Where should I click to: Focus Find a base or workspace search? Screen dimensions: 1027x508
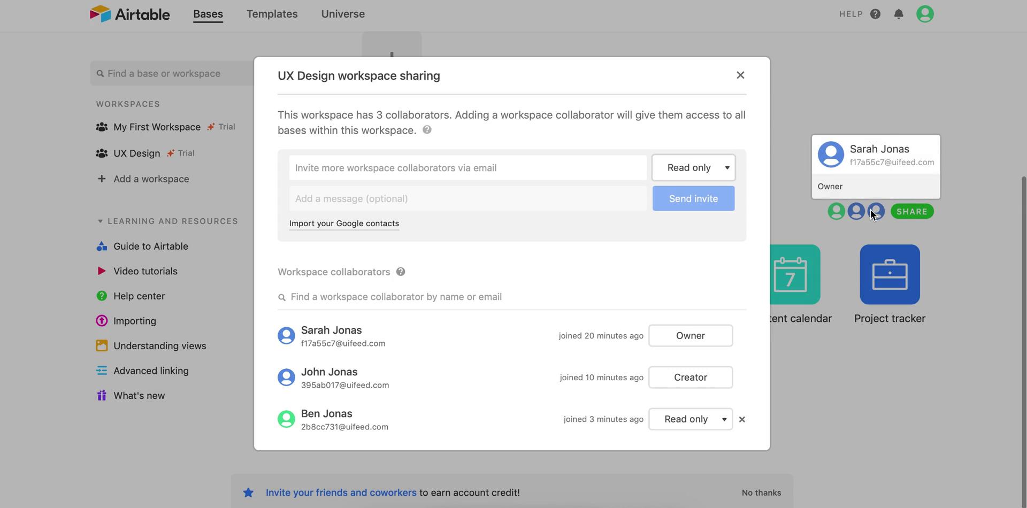click(x=172, y=74)
